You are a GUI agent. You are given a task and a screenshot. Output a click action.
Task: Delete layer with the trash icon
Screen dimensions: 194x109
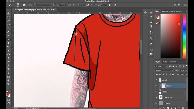(x=183, y=108)
